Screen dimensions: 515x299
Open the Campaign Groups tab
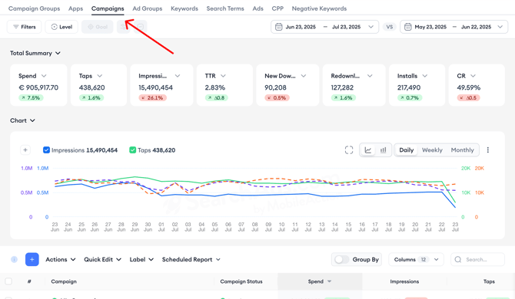[x=34, y=8]
